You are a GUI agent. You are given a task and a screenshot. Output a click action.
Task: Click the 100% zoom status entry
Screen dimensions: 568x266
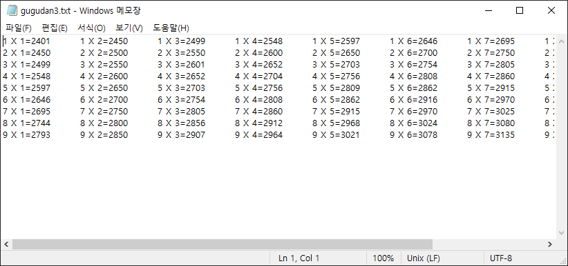383,258
